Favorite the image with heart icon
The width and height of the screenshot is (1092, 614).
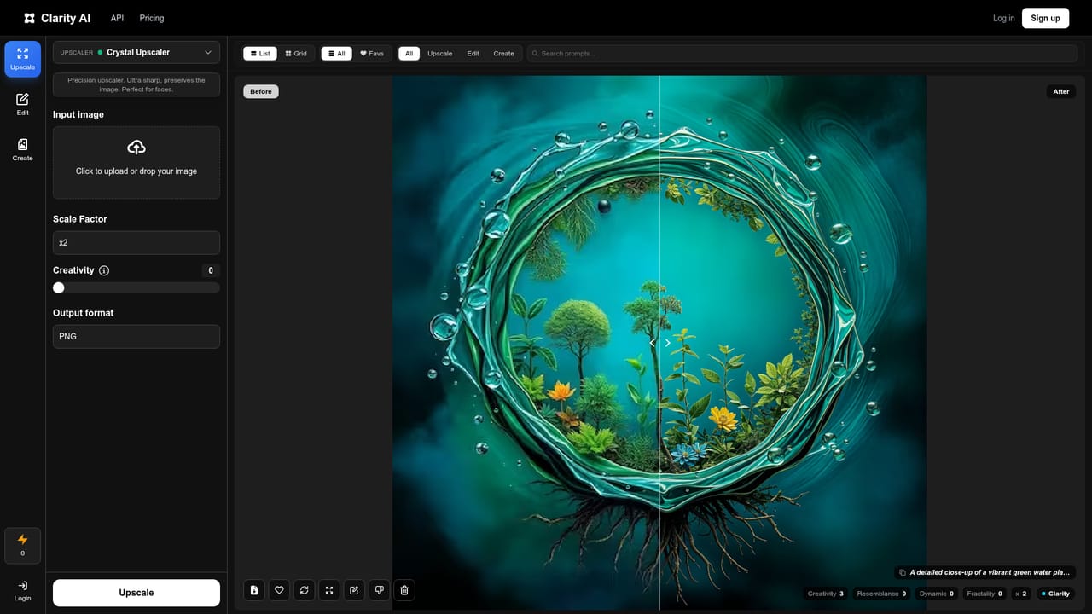[x=279, y=590]
